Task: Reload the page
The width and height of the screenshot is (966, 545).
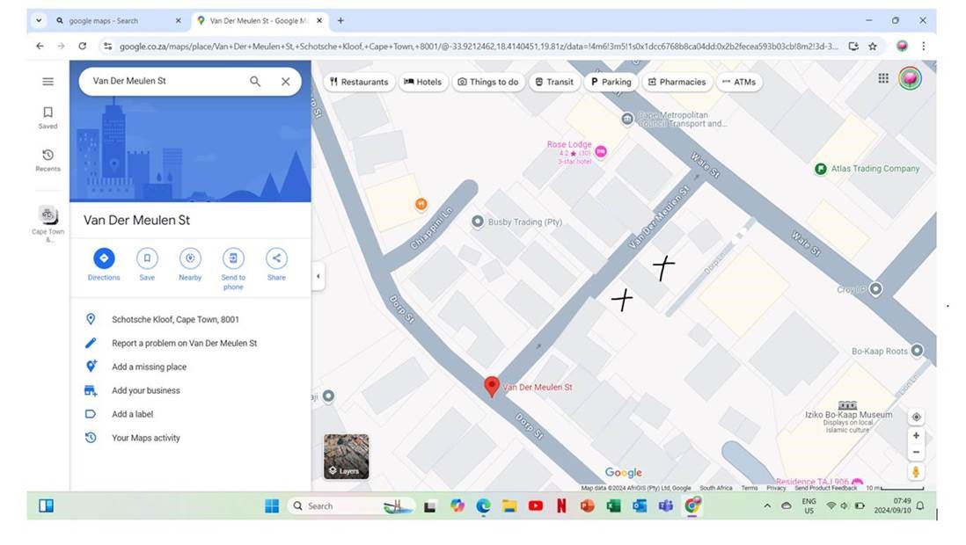Action: pyautogui.click(x=82, y=47)
